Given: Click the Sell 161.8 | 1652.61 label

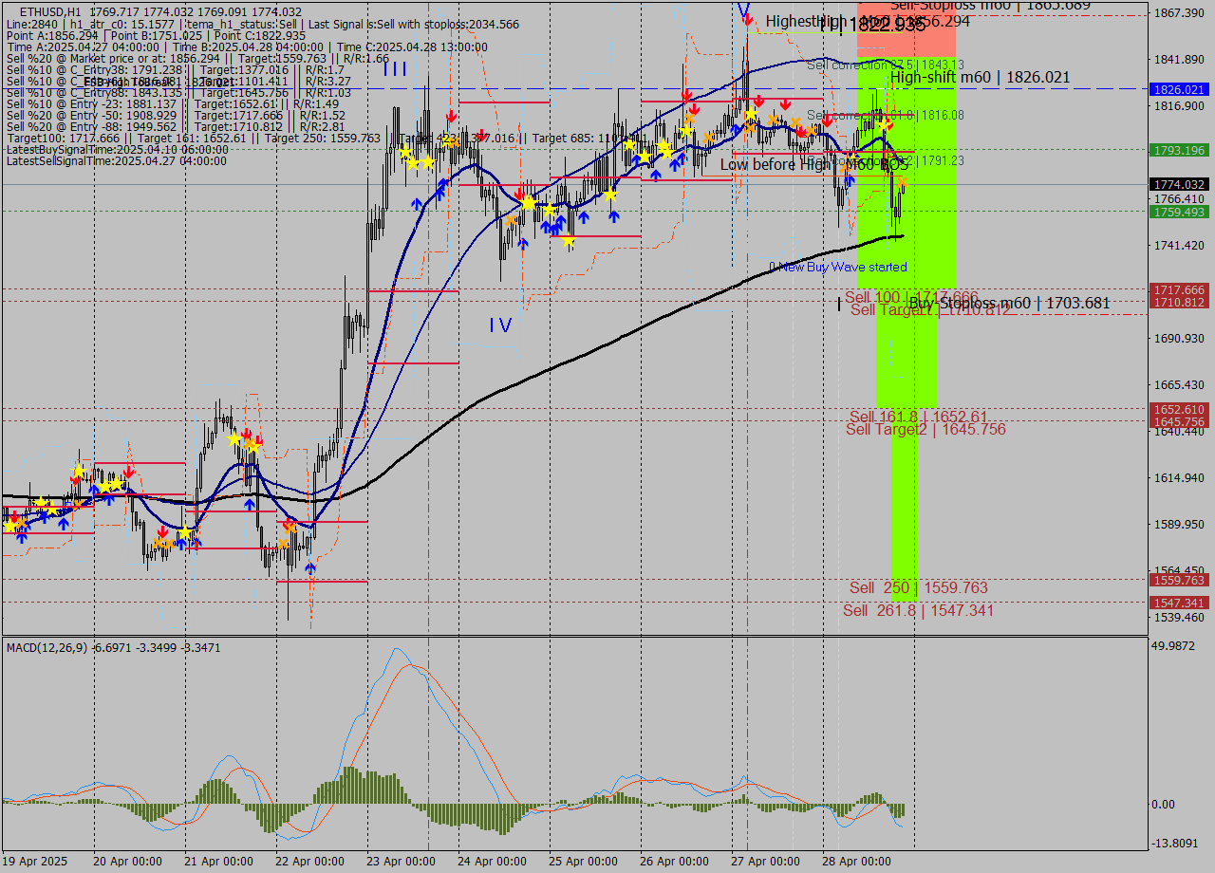Looking at the screenshot, I should (918, 417).
